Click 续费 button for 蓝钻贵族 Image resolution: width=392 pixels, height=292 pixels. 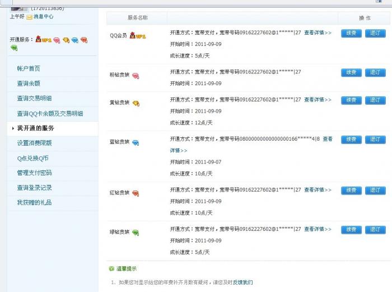[351, 140]
